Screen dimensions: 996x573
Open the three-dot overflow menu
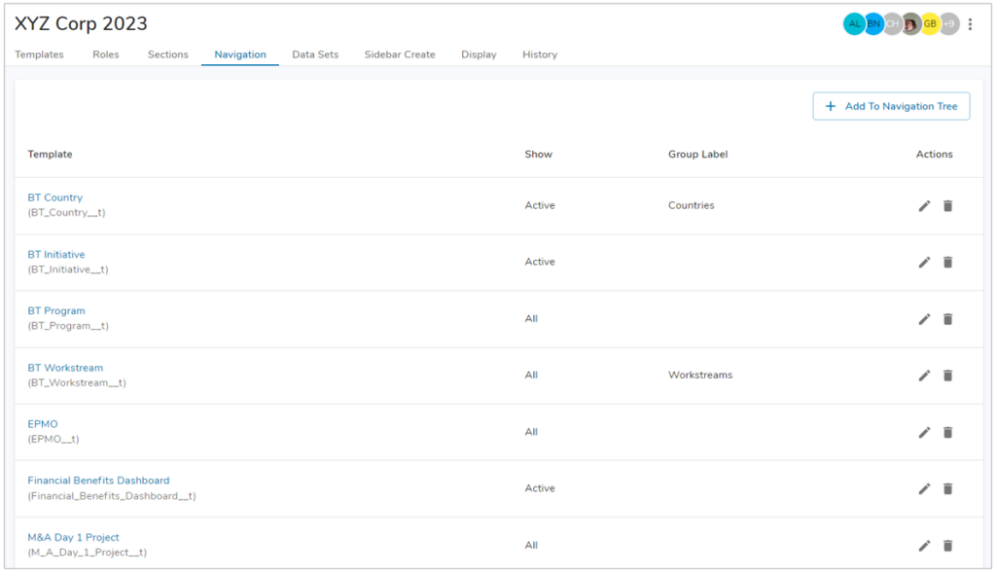pyautogui.click(x=970, y=23)
